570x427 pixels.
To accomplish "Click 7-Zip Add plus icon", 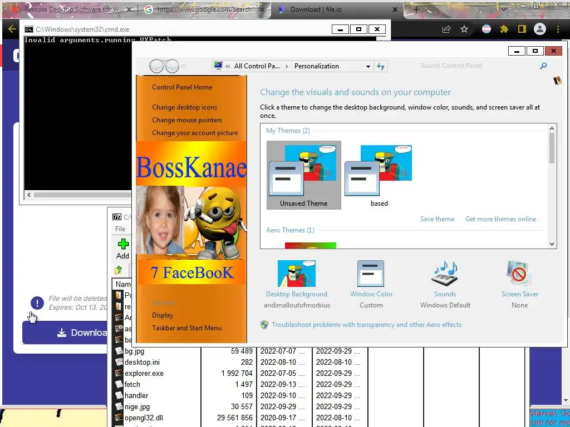I will pyautogui.click(x=123, y=244).
